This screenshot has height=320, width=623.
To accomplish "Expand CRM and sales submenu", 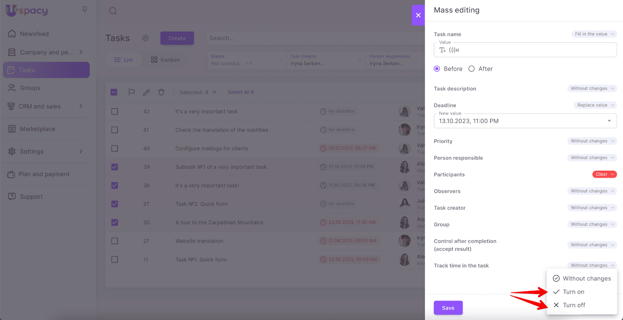I will tap(81, 106).
